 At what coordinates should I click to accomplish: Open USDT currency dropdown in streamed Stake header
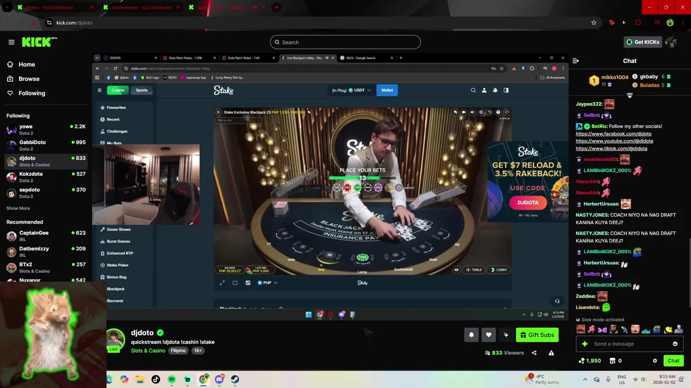360,90
